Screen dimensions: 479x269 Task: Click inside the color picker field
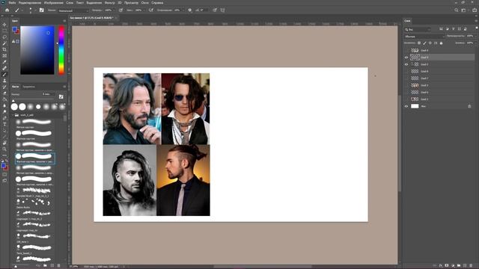(37, 50)
